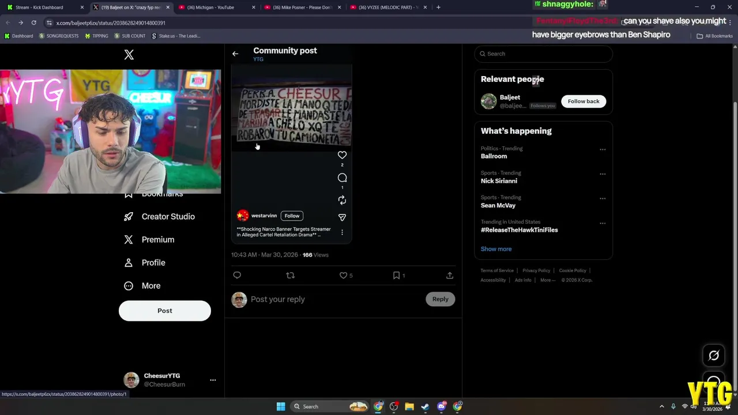Open the More menu in sidebar
The width and height of the screenshot is (738, 415).
point(142,286)
